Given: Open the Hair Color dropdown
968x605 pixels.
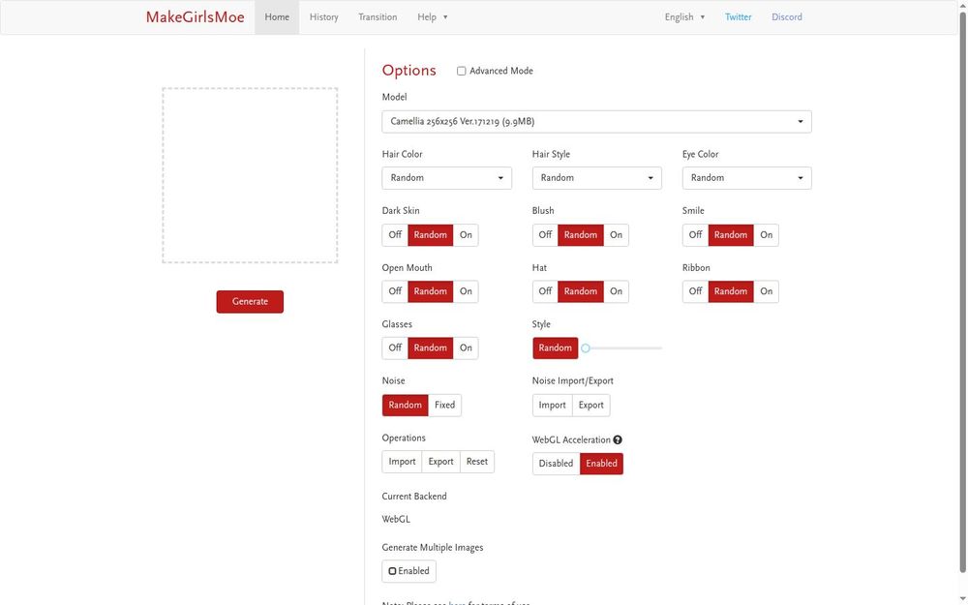Looking at the screenshot, I should (446, 178).
